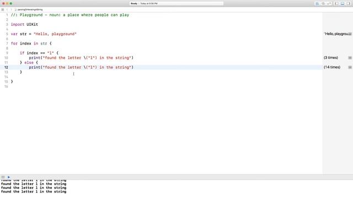Screen dimensions: 353x198
Task: Click "for index in str {" line
Action: [x=31, y=43]
